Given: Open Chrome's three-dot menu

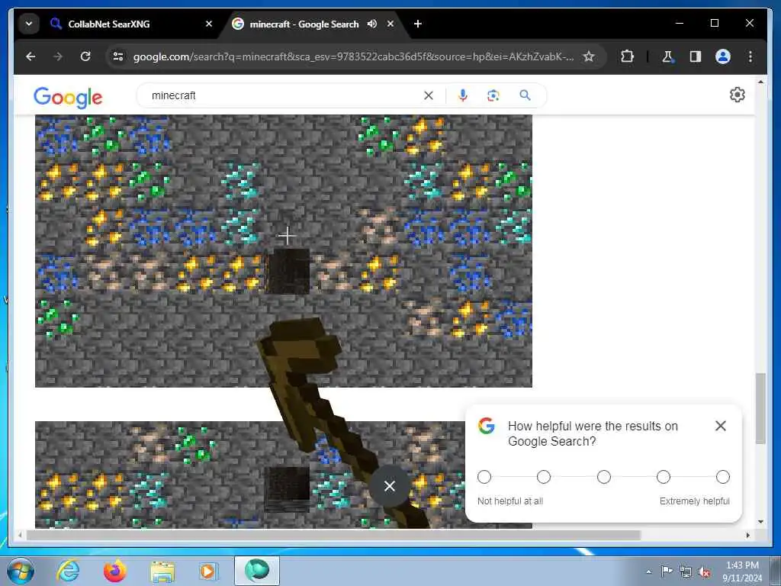Looking at the screenshot, I should [x=750, y=56].
